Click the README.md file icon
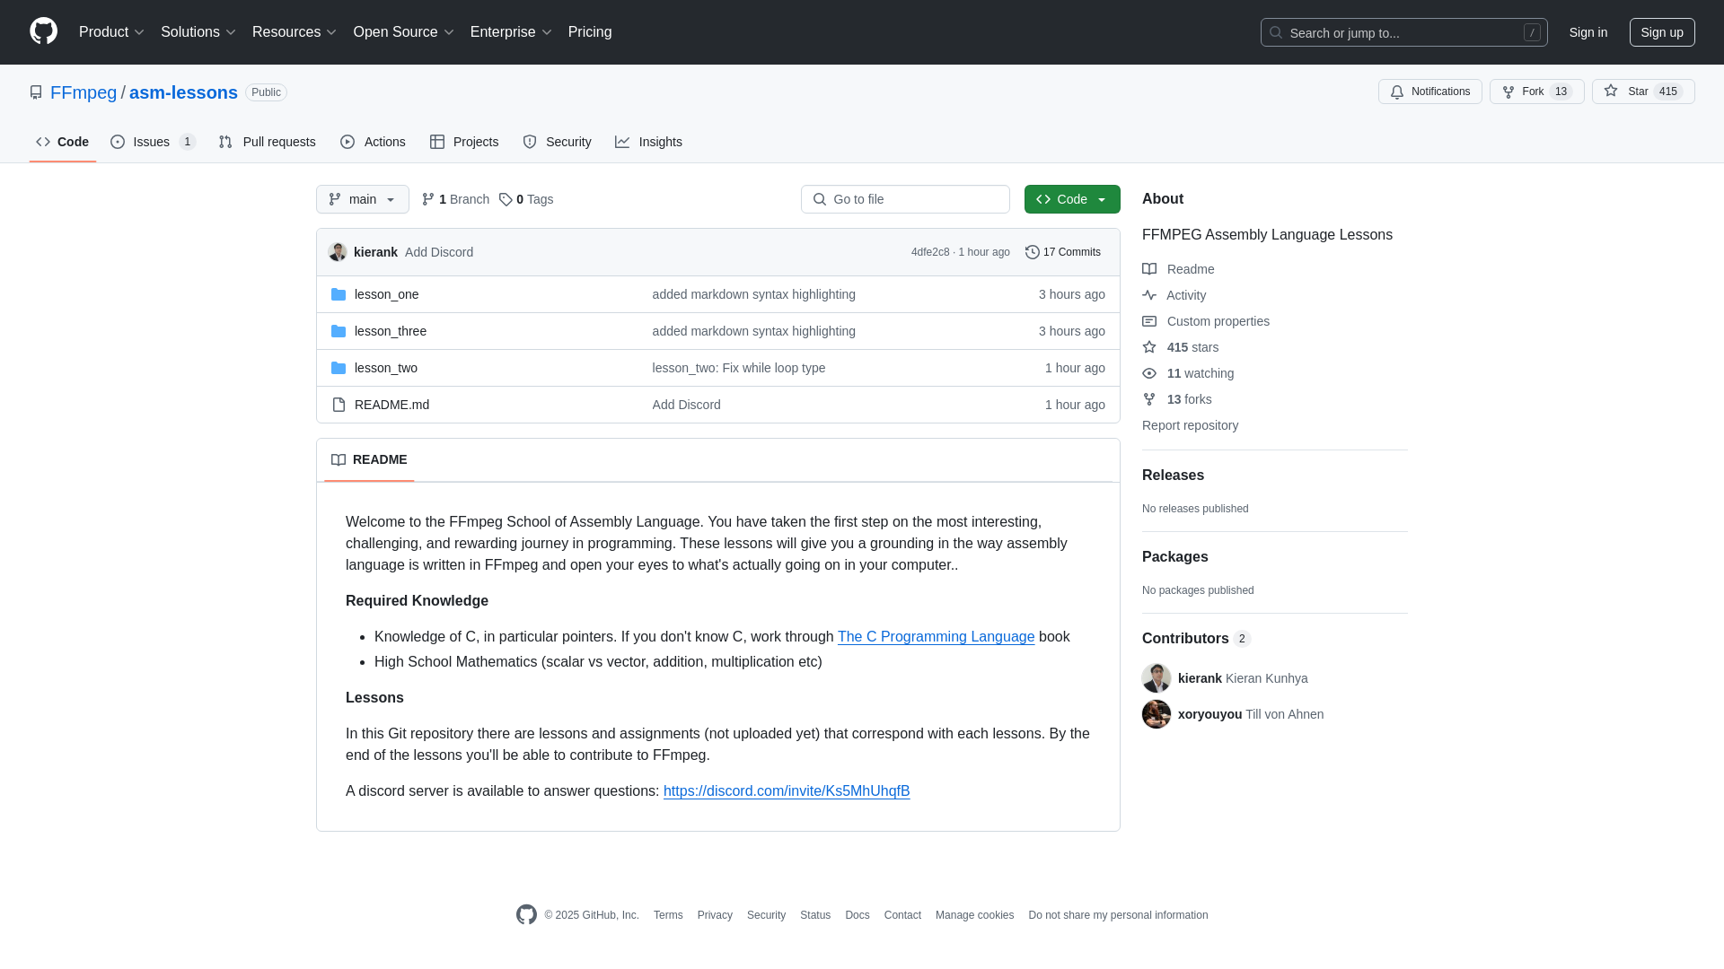 (339, 405)
